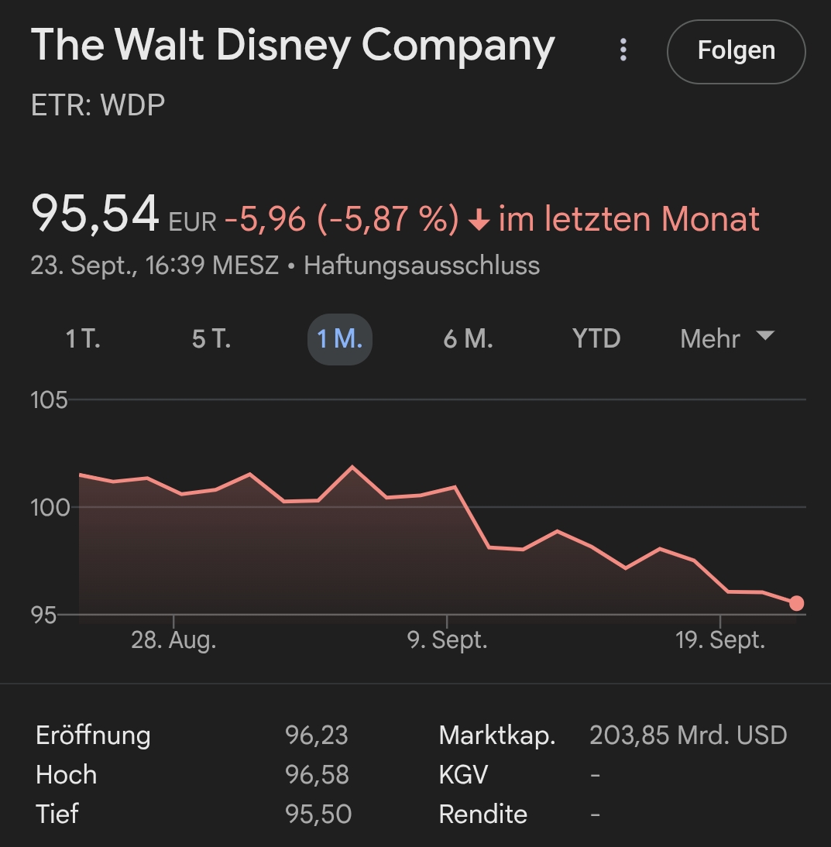Screen dimensions: 831x847
Task: Click the Marktkap. market cap value
Action: [688, 735]
